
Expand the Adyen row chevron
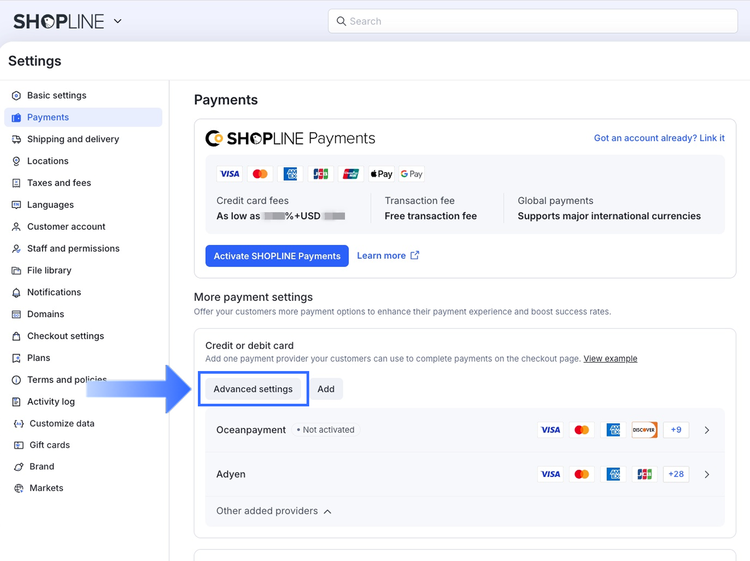707,474
